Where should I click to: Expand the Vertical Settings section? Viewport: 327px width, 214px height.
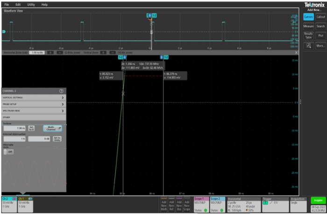[33, 98]
